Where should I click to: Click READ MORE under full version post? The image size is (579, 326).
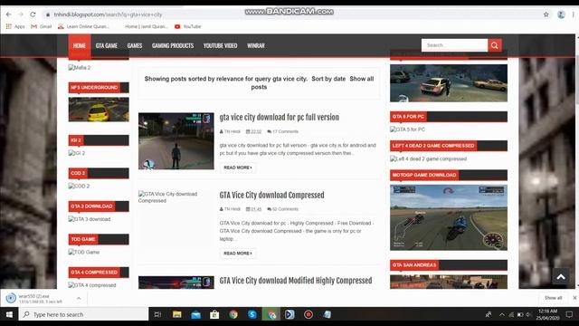238,168
